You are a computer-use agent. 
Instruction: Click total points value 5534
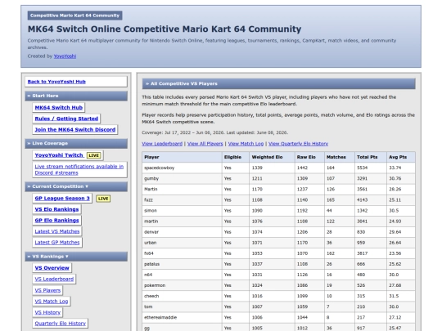(363, 168)
